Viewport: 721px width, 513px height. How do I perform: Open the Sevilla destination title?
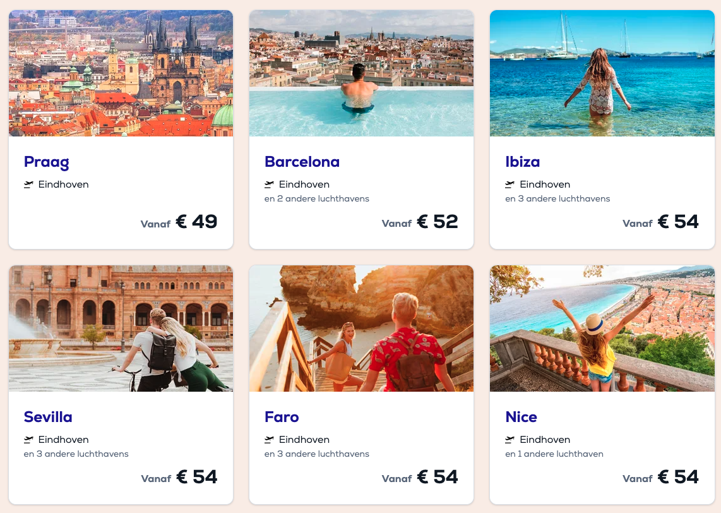(x=48, y=417)
